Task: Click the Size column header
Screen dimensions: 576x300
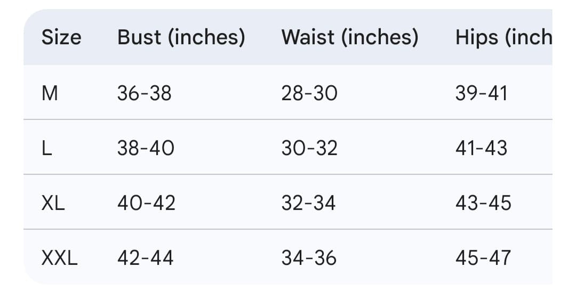Action: (x=61, y=37)
